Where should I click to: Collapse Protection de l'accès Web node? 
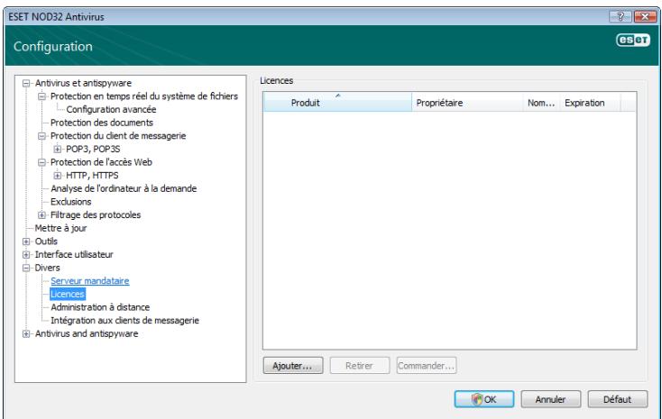[41, 162]
